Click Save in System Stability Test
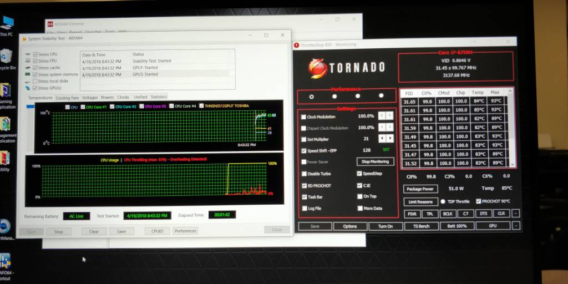Screen dimensions: 568x284 [x=121, y=231]
